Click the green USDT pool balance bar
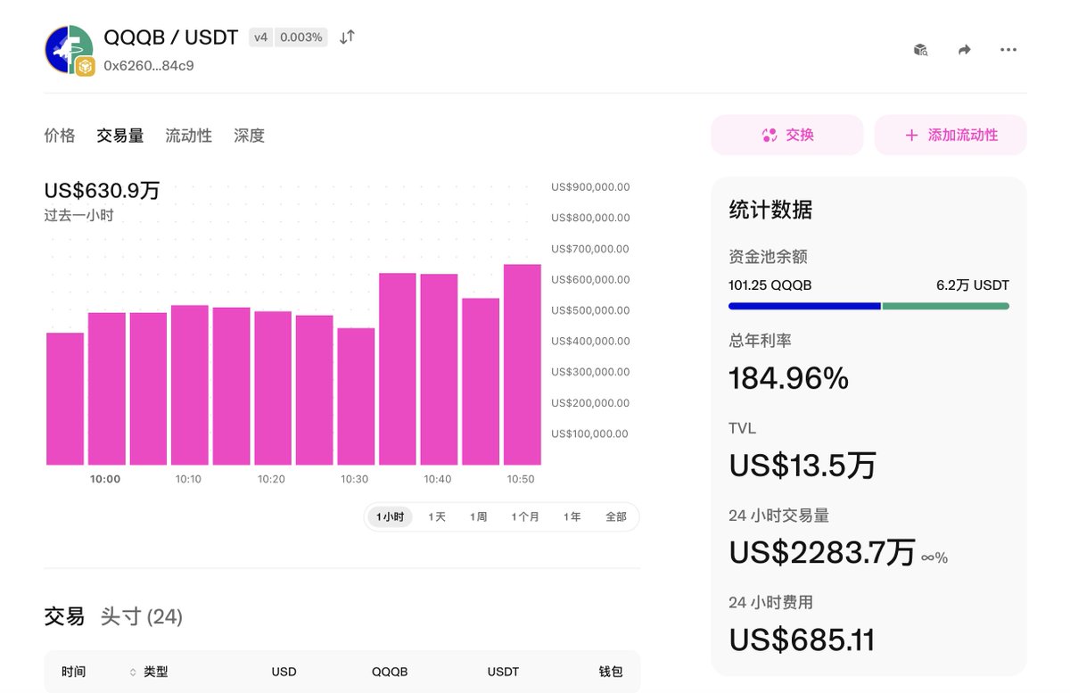Screen dimensions: 1070x693 point(946,306)
